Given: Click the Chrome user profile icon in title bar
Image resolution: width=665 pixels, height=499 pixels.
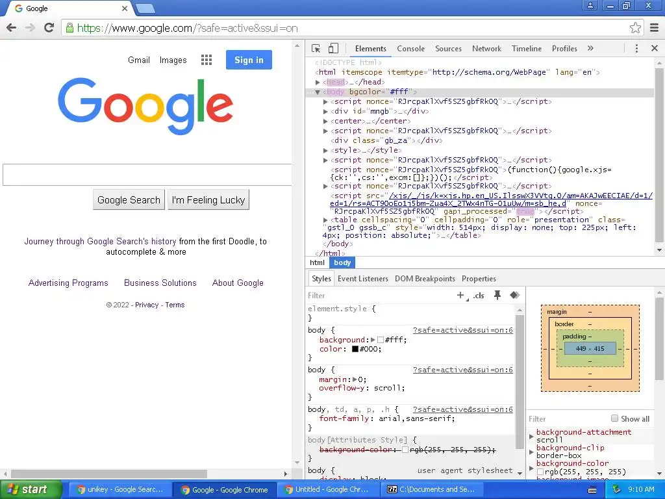Looking at the screenshot, I should click(590, 5).
